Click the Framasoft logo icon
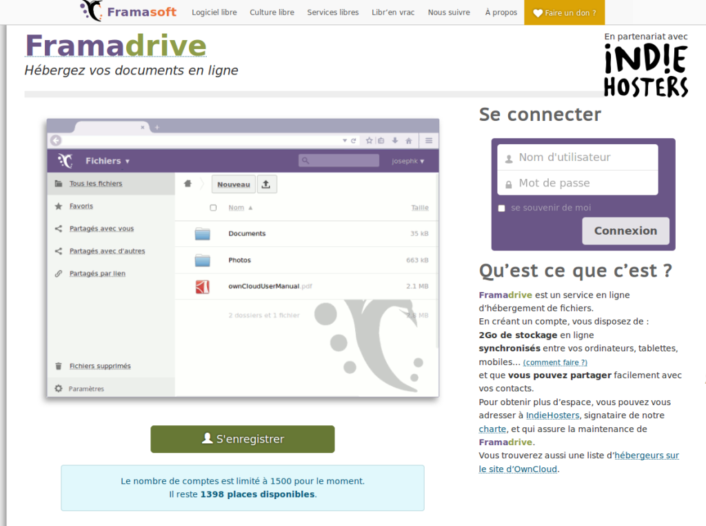706x526 pixels. click(x=91, y=11)
